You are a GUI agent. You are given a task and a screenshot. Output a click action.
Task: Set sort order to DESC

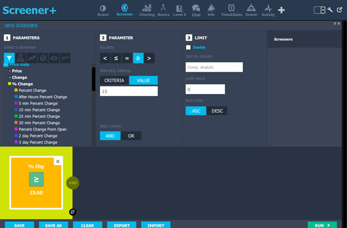pos(217,111)
